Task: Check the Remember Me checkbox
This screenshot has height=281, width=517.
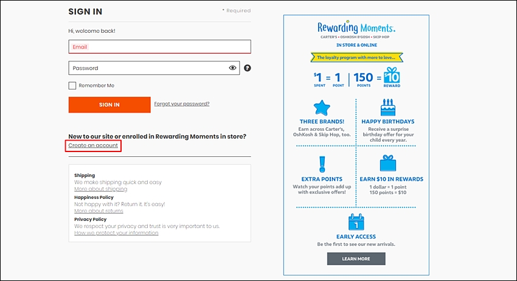Action: click(72, 85)
